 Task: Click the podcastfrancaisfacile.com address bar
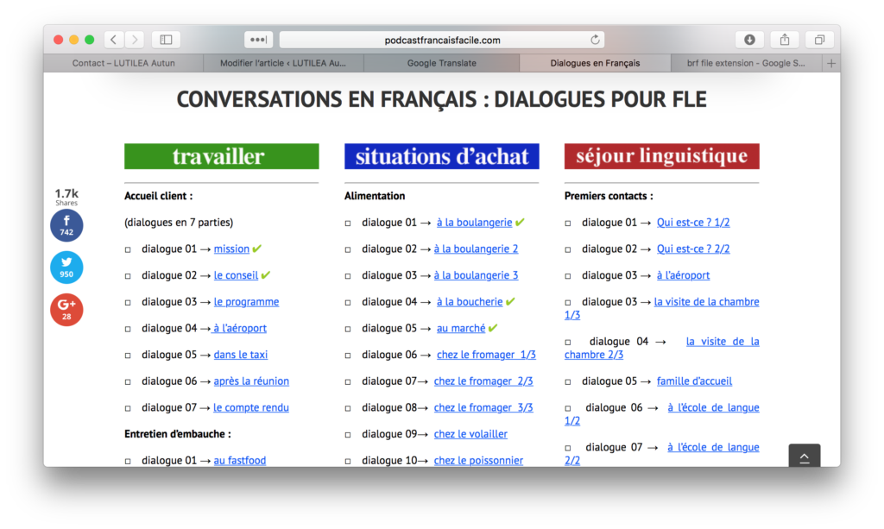coord(442,40)
